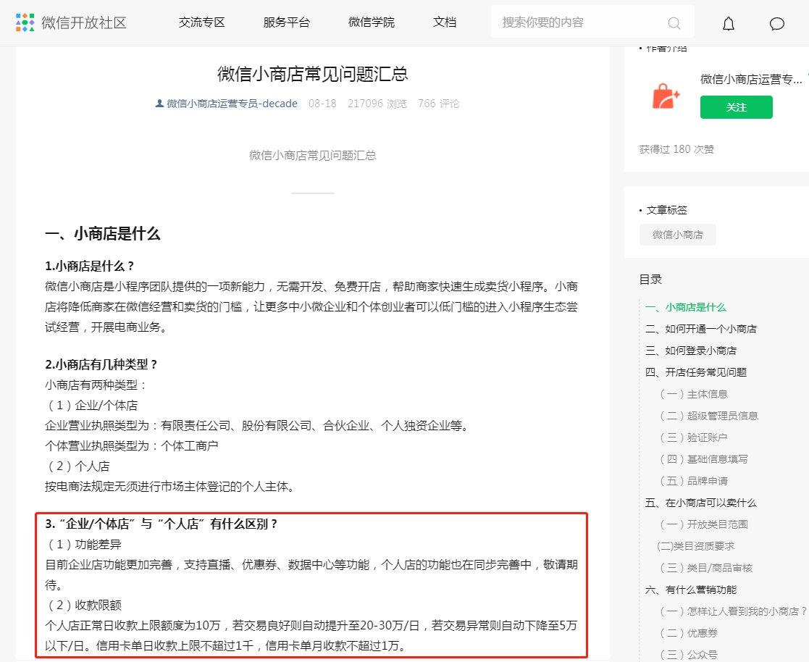Click the search magnifier icon
The image size is (809, 662).
pyautogui.click(x=674, y=22)
